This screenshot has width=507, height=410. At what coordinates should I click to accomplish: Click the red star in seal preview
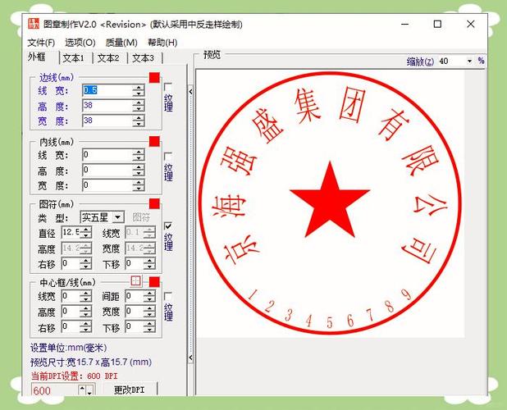tap(330, 200)
